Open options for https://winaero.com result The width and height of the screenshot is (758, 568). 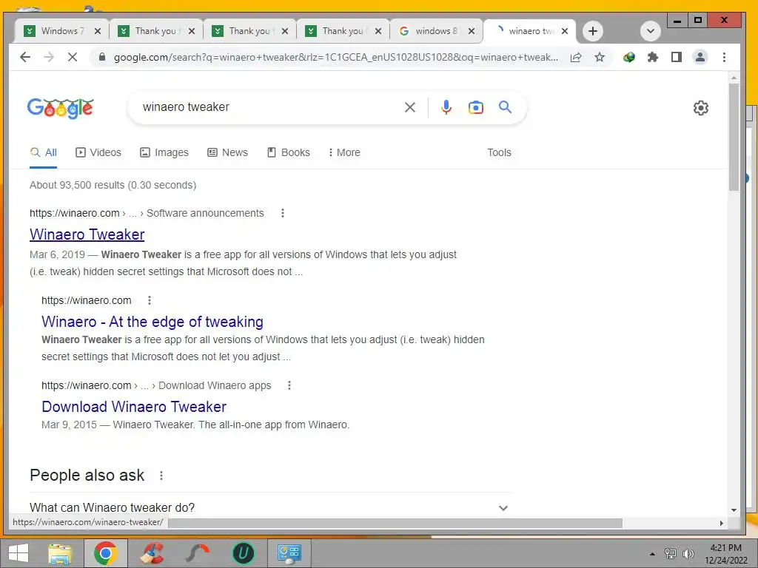pos(150,300)
